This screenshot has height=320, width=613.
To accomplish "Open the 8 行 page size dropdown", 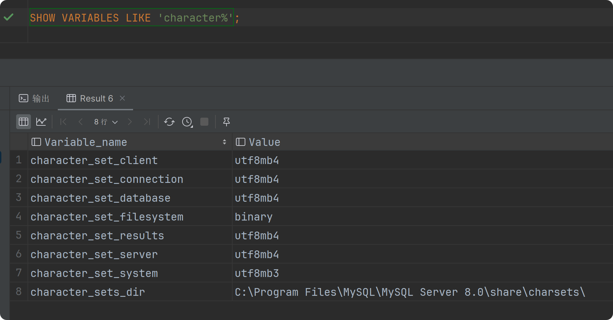I will [106, 122].
